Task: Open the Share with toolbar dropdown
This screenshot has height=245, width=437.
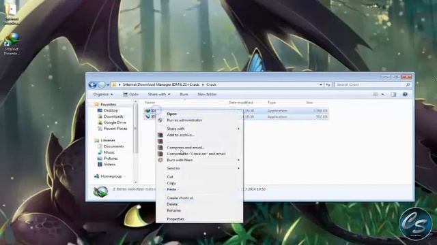Action: click(159, 95)
